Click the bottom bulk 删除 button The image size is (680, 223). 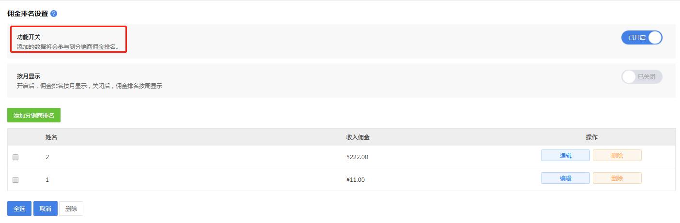(x=71, y=208)
